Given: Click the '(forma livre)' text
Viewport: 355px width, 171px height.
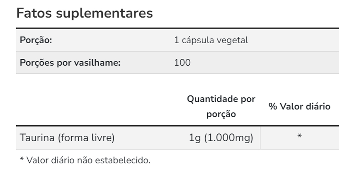Looking at the screenshot, I should [86, 138].
